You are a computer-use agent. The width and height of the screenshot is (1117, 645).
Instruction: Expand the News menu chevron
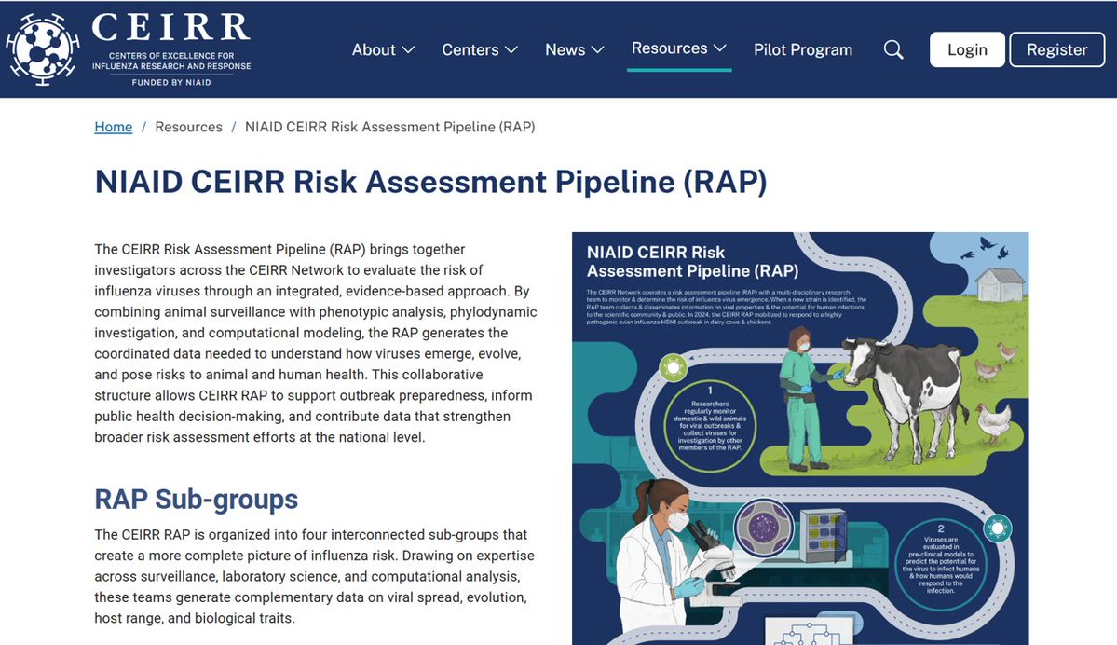point(598,50)
